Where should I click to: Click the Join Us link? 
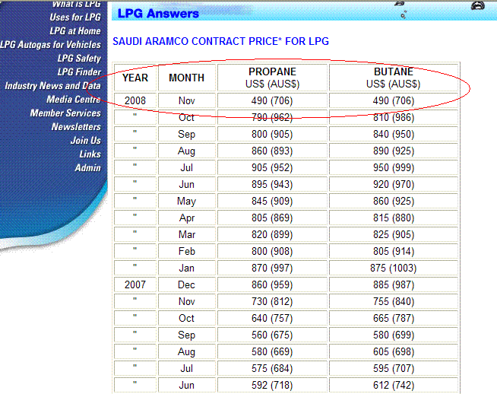pos(85,141)
